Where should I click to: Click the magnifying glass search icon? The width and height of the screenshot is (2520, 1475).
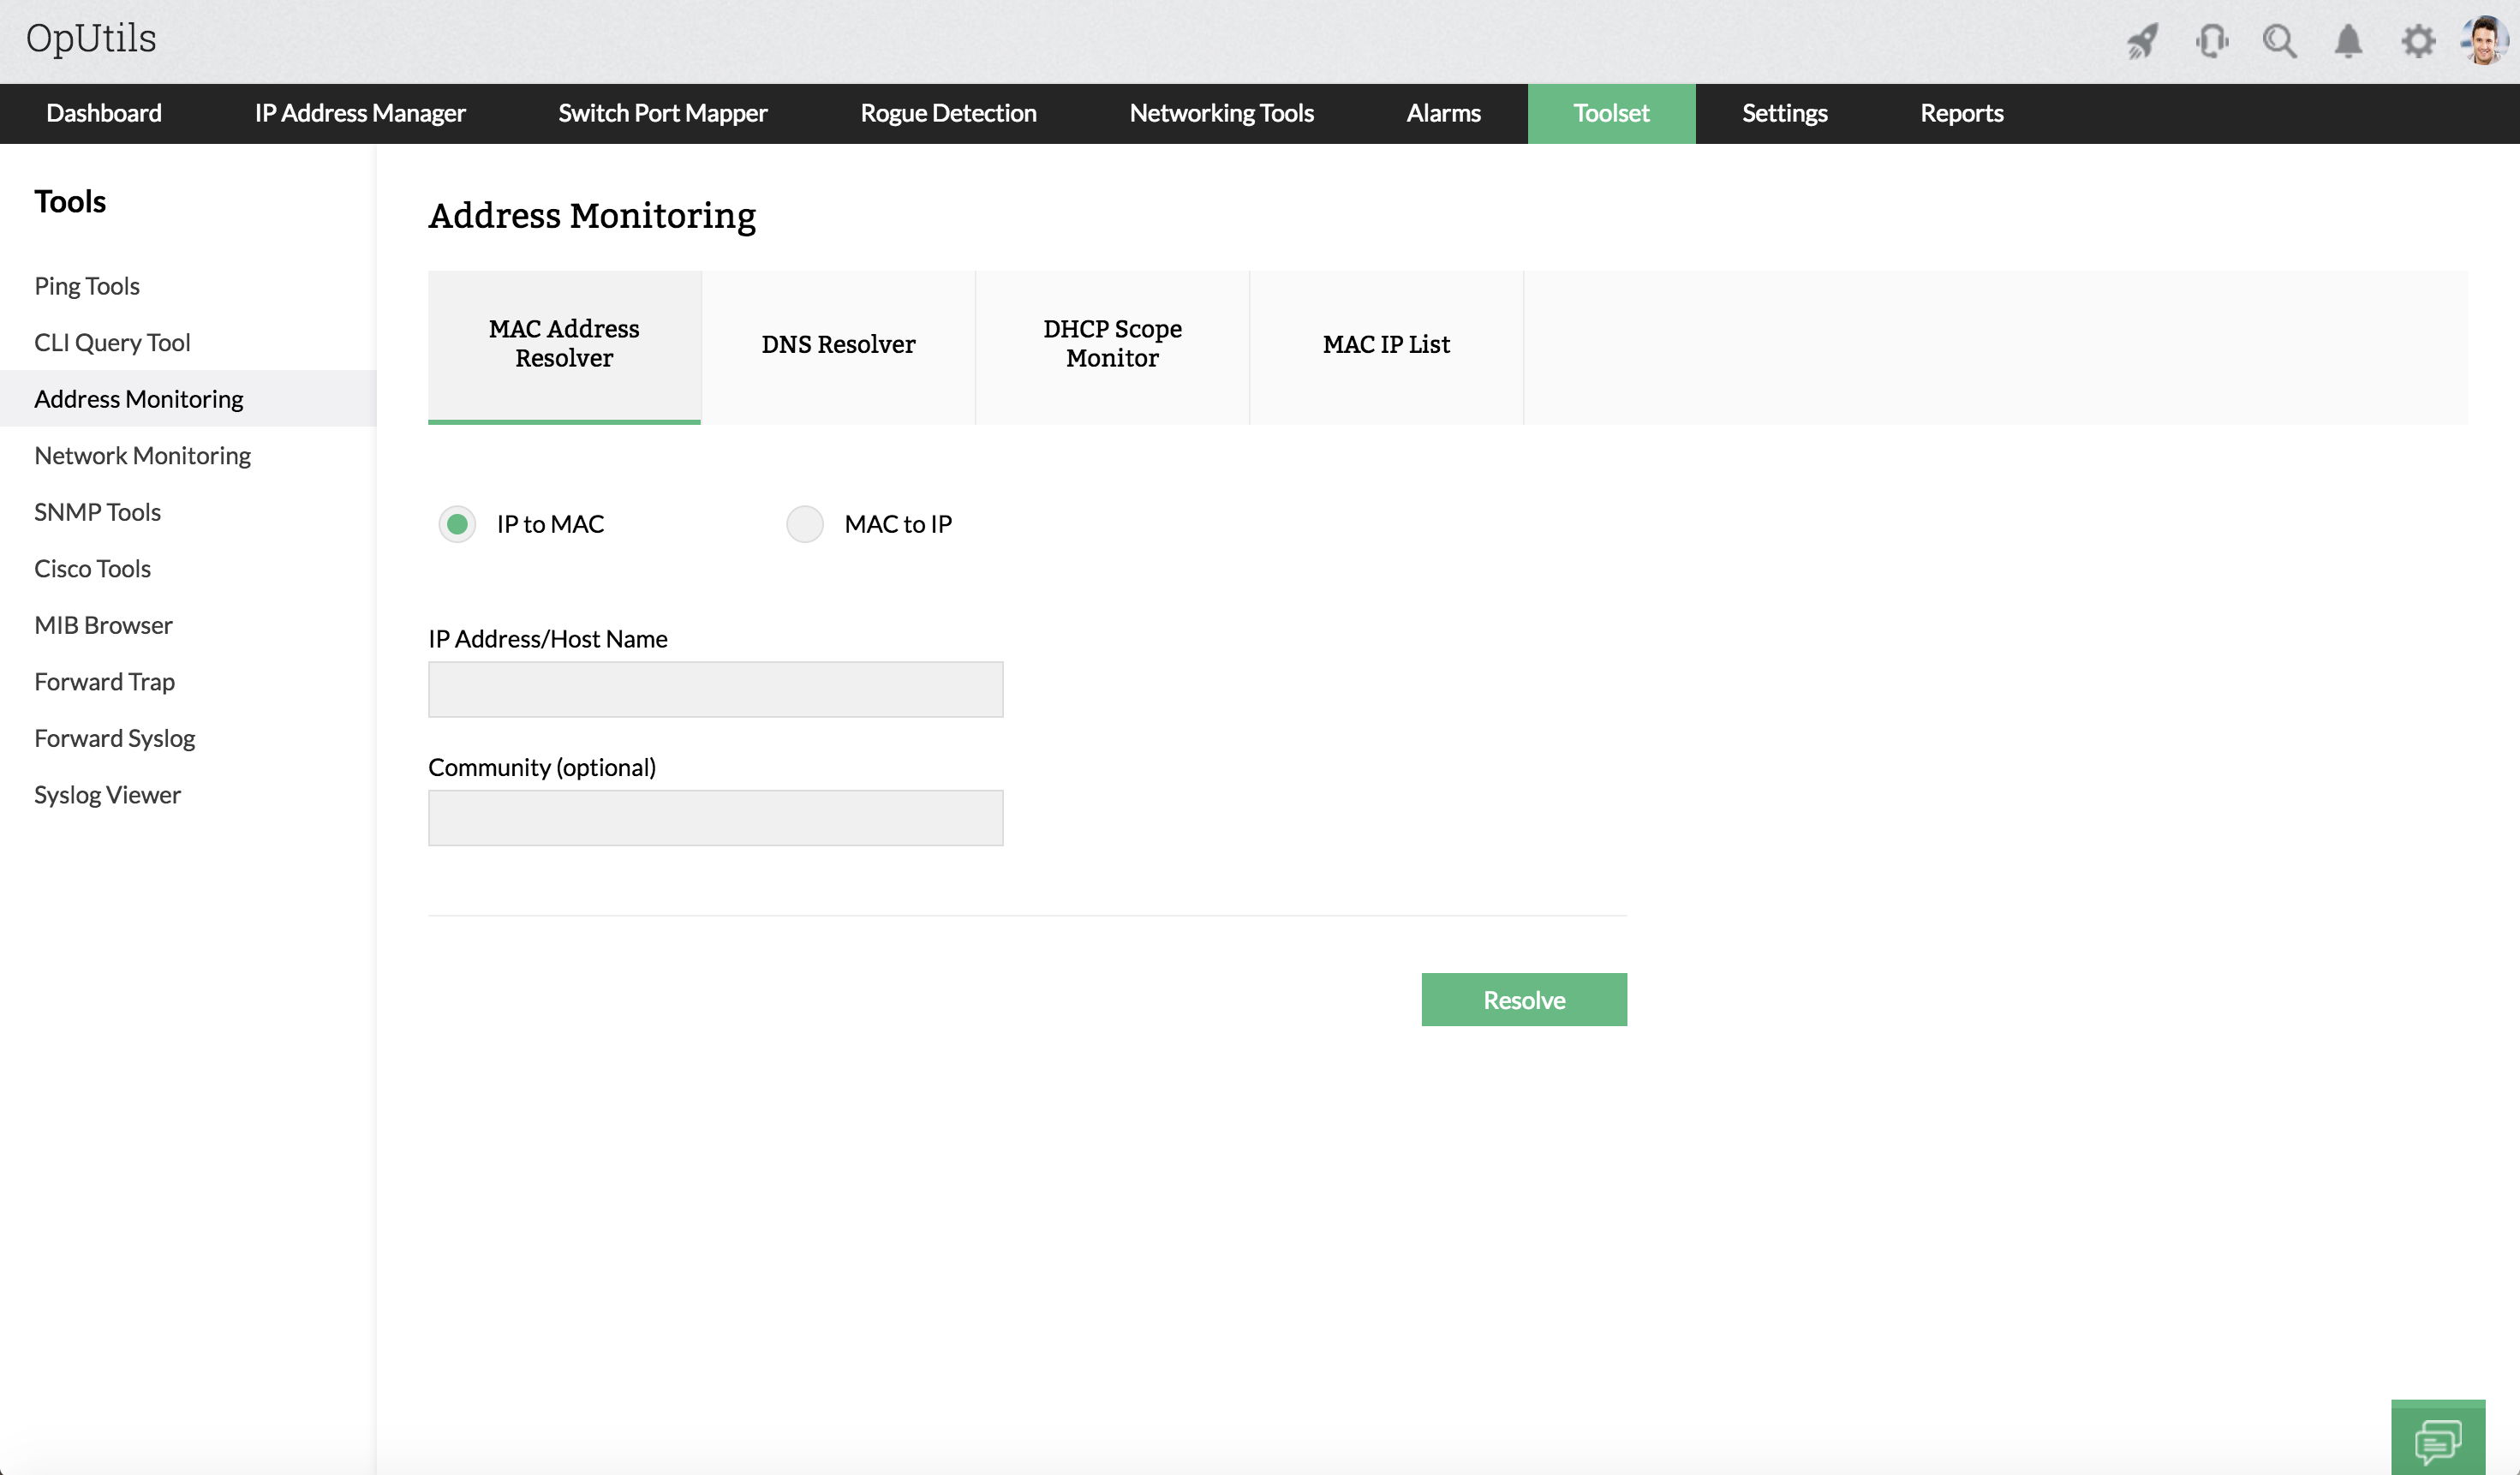point(2279,41)
